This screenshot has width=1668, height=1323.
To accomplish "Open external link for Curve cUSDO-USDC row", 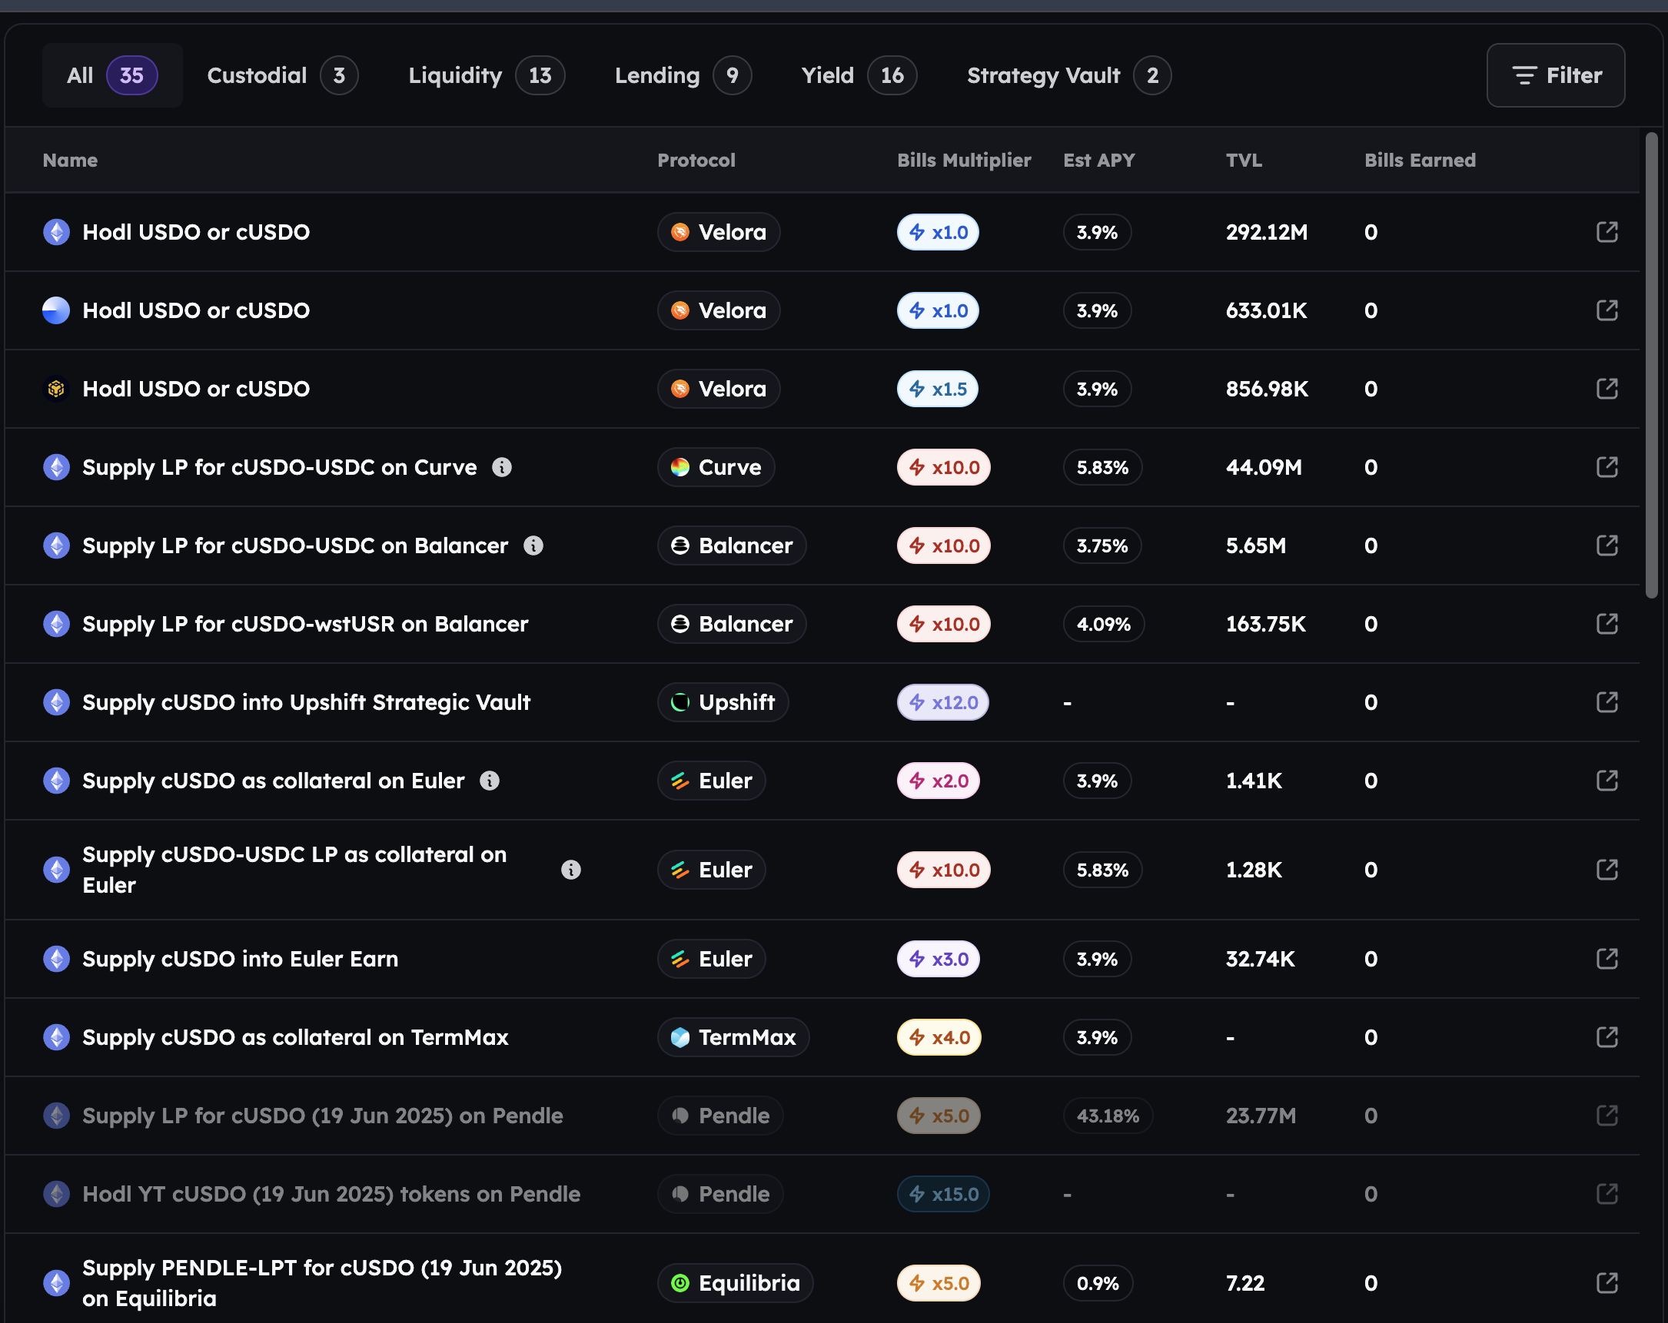I will (x=1607, y=467).
